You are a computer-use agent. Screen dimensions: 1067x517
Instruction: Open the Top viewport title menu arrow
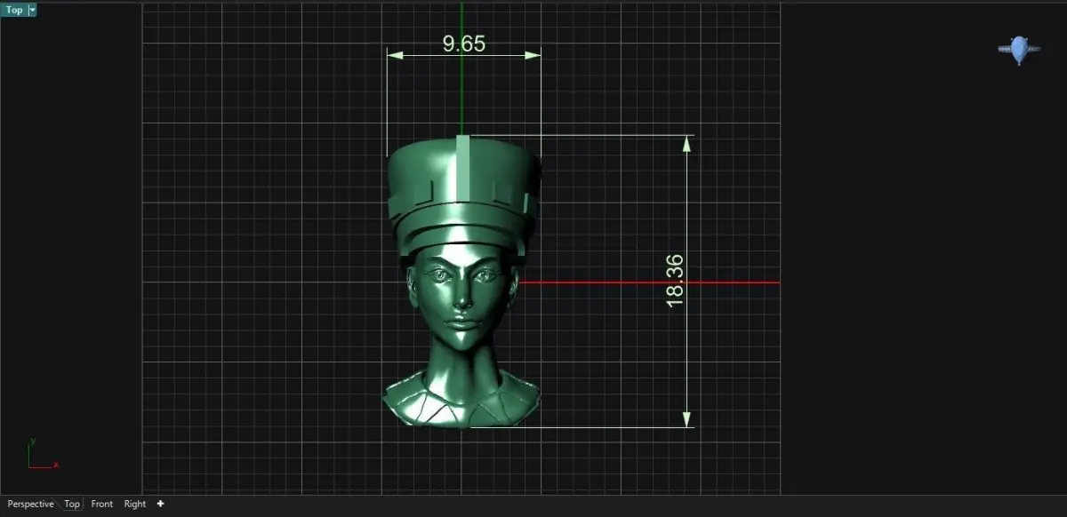33,10
